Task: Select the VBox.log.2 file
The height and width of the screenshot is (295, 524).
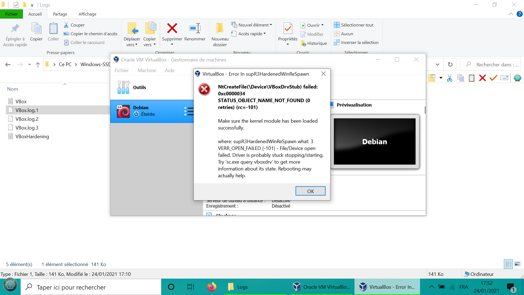Action: [23, 119]
